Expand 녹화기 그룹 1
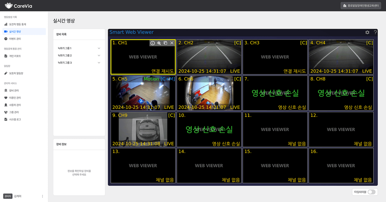This screenshot has width=386, height=202. [x=79, y=48]
